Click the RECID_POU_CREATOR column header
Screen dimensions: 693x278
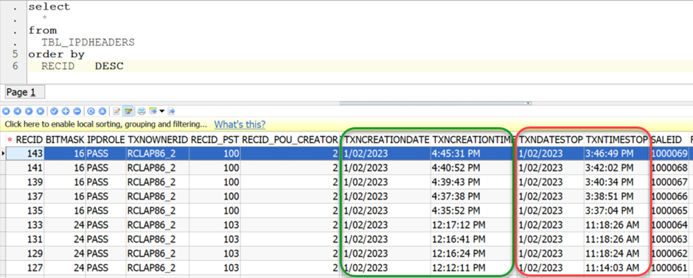click(290, 140)
